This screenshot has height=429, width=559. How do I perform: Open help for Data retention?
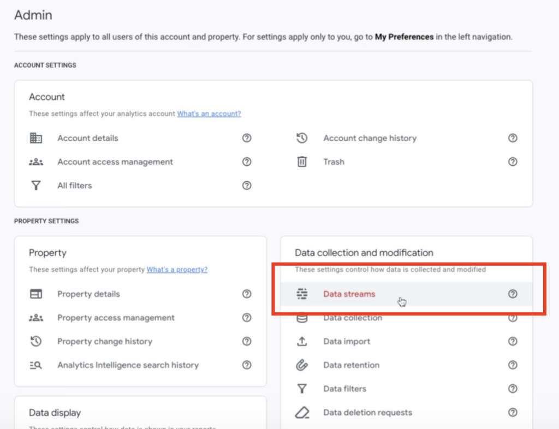(513, 365)
